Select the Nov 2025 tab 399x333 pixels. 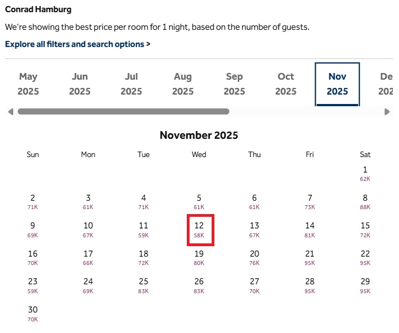click(337, 84)
